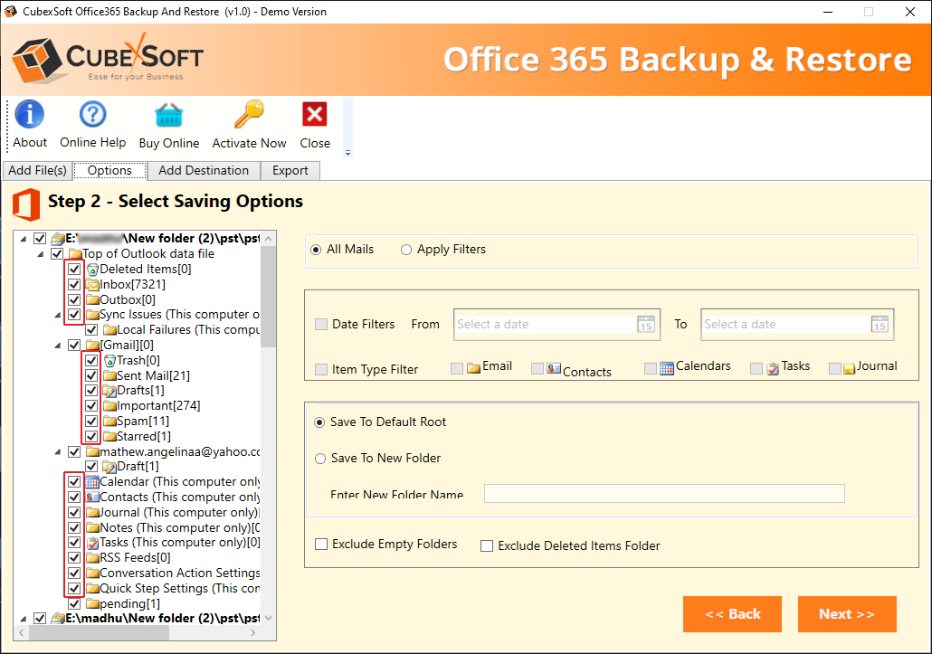Click the Buy Online basket icon
The height and width of the screenshot is (654, 932).
[169, 115]
